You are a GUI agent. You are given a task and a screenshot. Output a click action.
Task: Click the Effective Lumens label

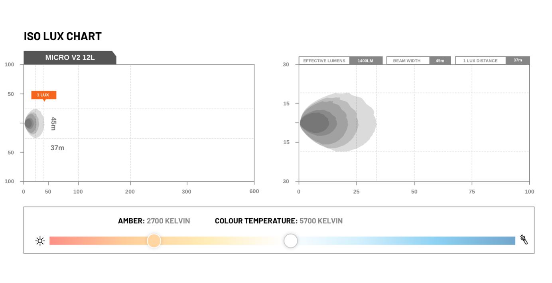pyautogui.click(x=324, y=61)
